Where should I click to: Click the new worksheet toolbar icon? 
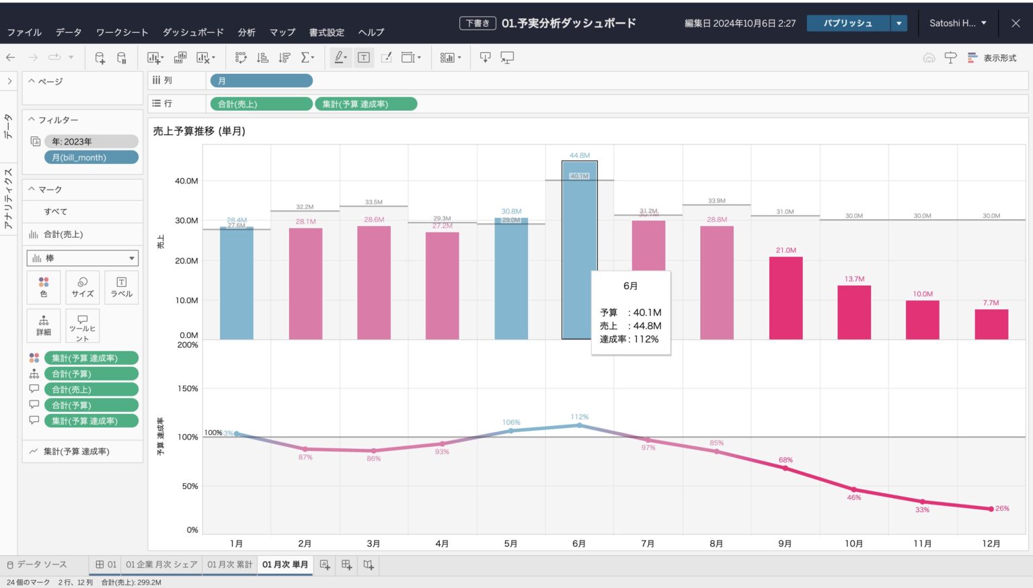154,58
